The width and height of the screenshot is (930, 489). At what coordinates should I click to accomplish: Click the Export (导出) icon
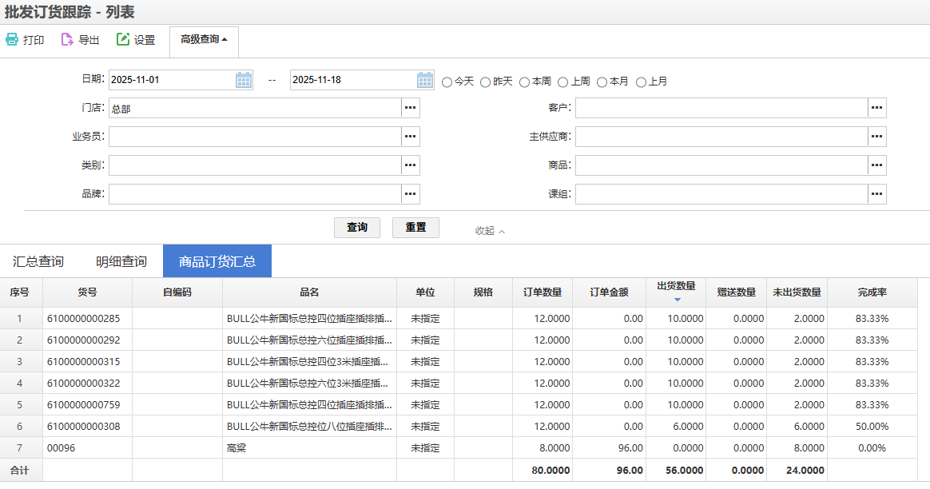tap(68, 40)
